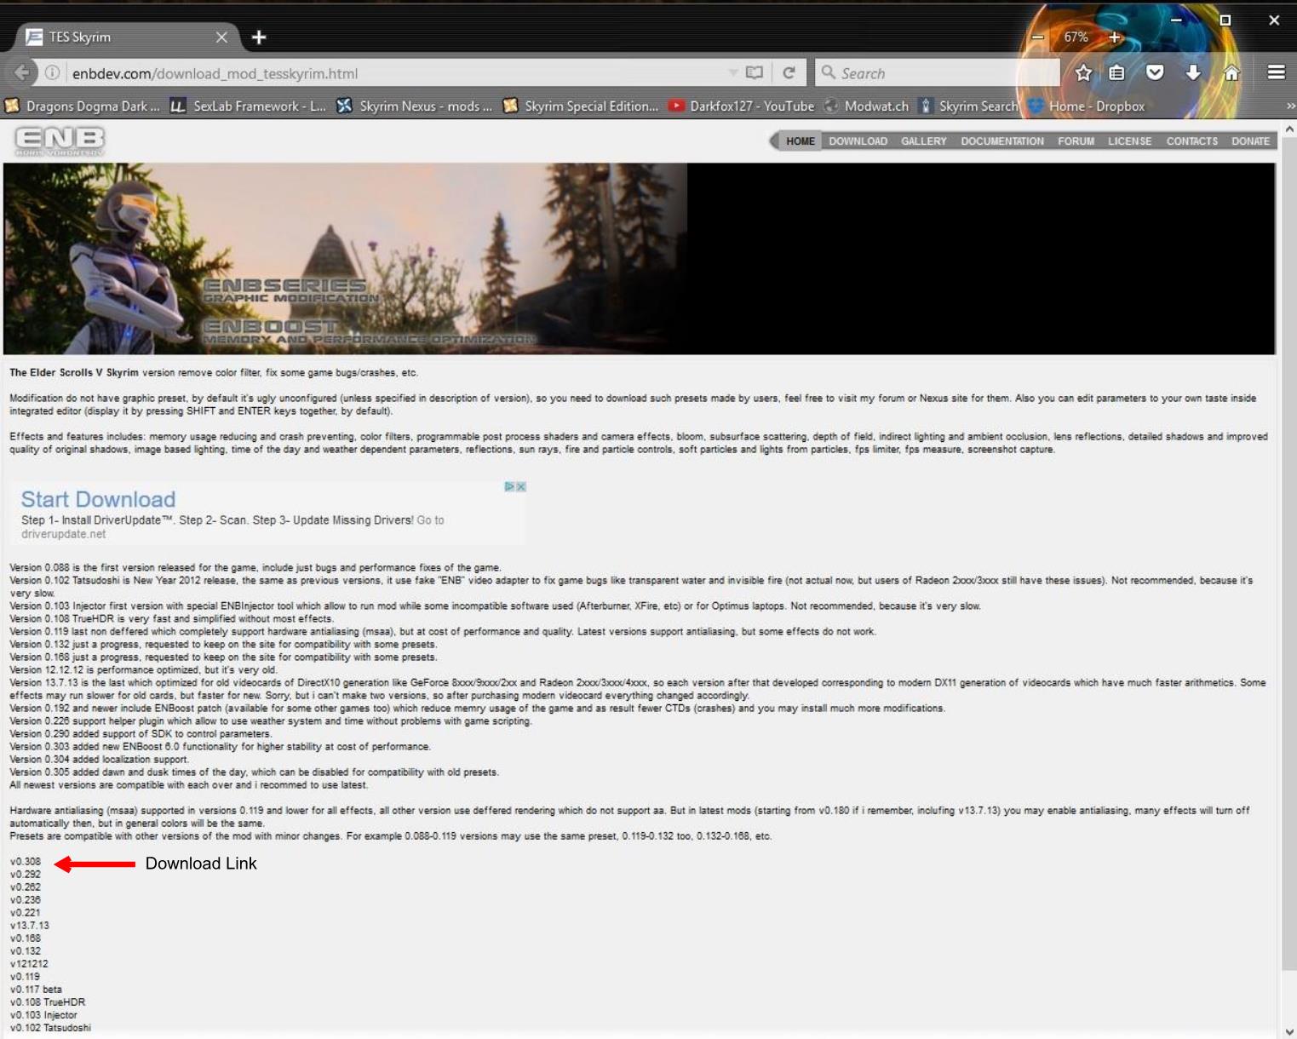This screenshot has width=1297, height=1039.
Task: Open the v0.108 TrueHDR link
Action: (x=48, y=1002)
